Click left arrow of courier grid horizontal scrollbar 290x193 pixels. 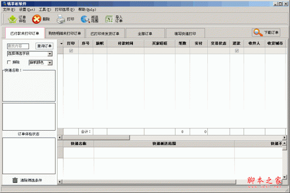coord(60,182)
